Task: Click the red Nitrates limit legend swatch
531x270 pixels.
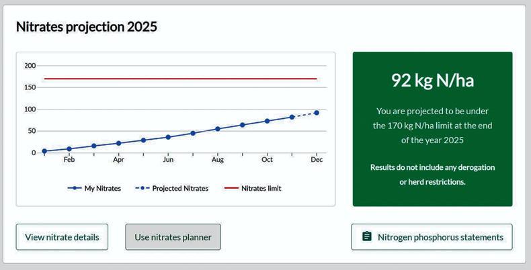Action: click(231, 189)
